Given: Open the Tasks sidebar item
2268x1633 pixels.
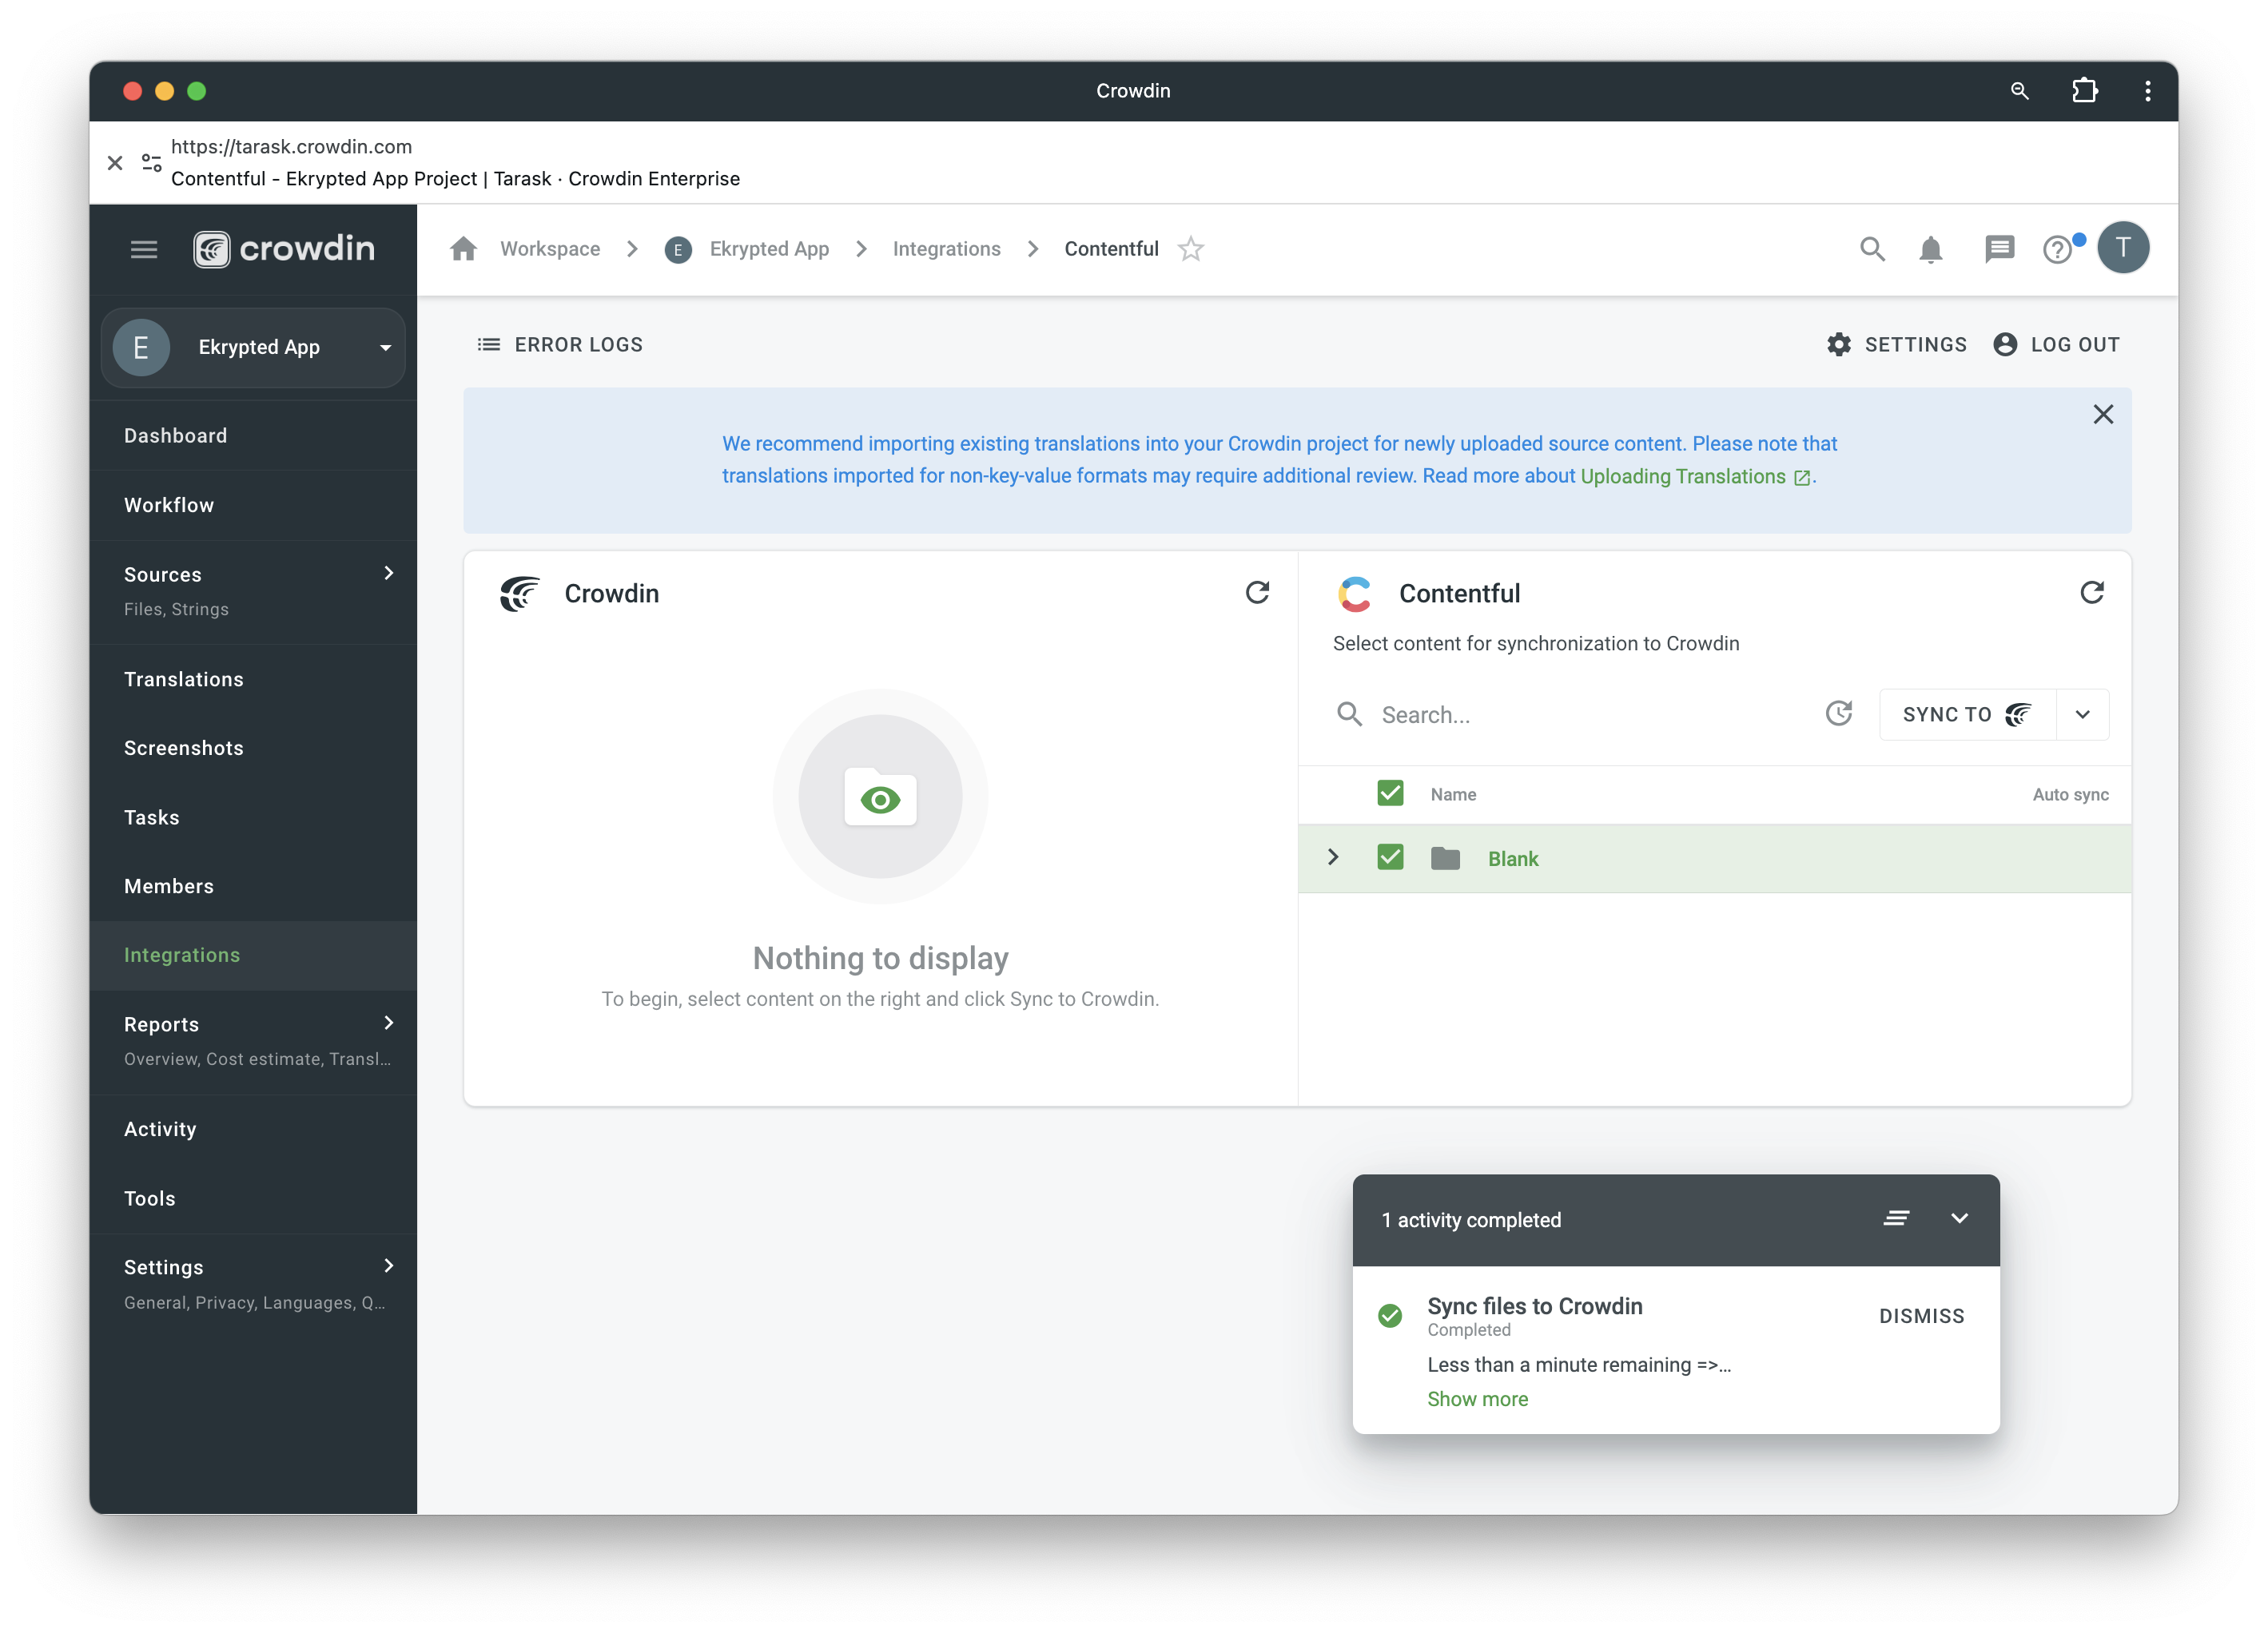Looking at the screenshot, I should click(x=253, y=817).
